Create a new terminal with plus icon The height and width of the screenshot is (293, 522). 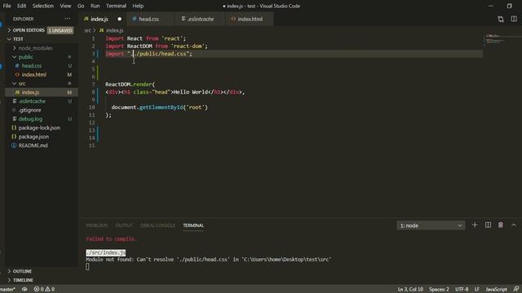[x=475, y=225]
